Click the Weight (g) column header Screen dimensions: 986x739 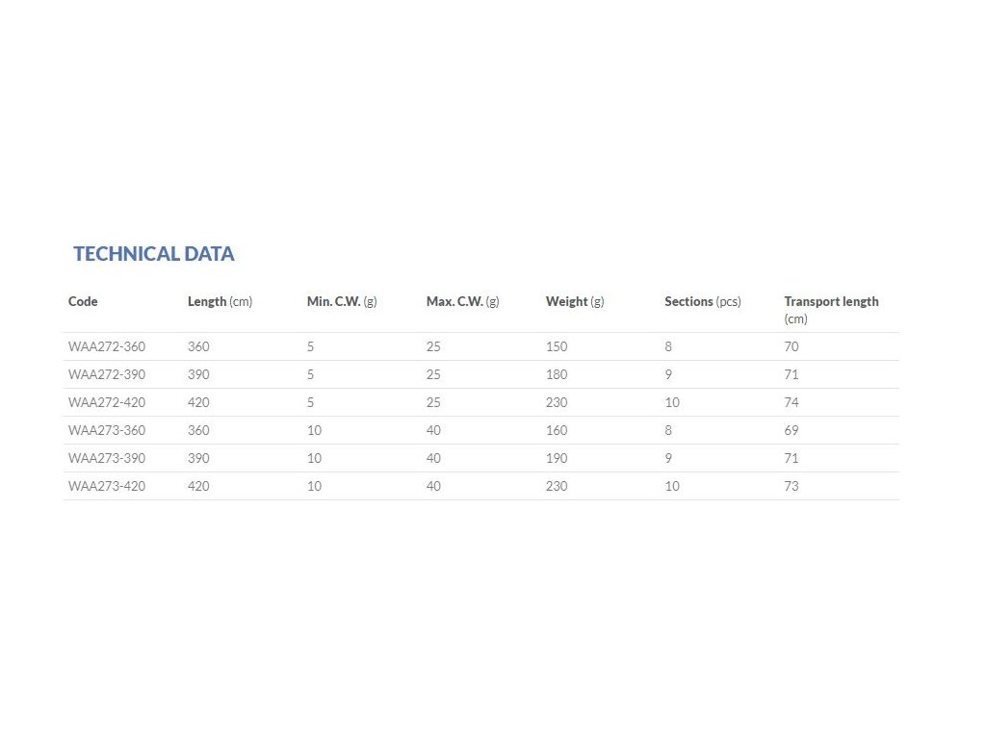[575, 301]
